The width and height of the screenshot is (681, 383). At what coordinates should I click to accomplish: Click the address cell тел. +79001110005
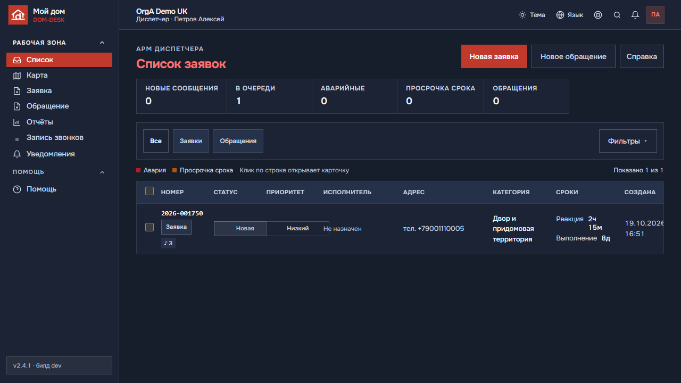tap(434, 229)
